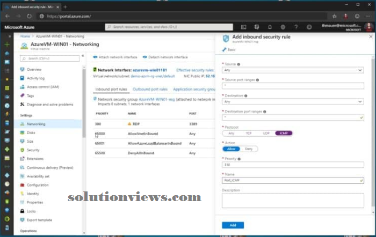Open portal settings gear
The width and height of the screenshot is (376, 237).
click(283, 27)
